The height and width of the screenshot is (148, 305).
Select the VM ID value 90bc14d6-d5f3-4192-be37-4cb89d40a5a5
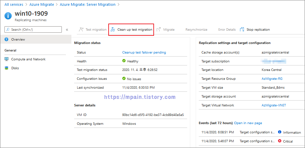point(153,115)
